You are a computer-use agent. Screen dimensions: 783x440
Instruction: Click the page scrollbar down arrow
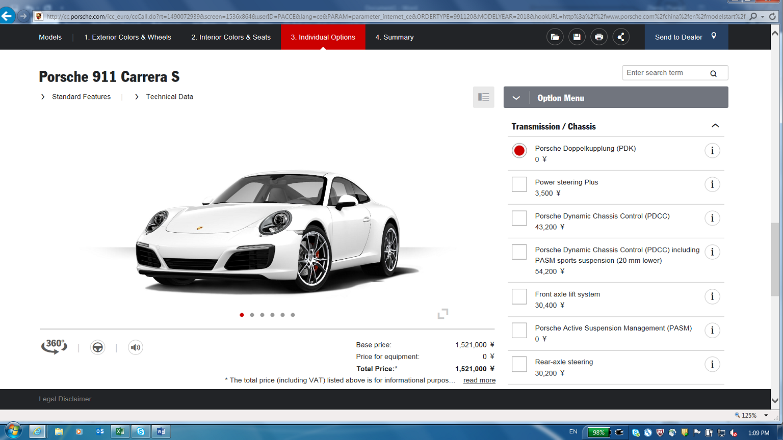[775, 401]
